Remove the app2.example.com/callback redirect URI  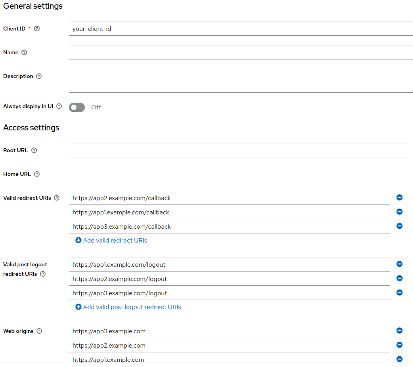[x=400, y=197]
